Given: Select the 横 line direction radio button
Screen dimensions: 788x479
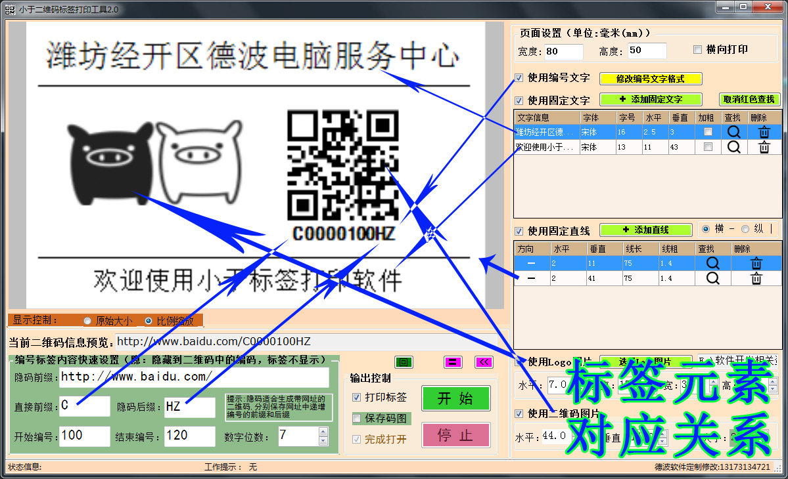Looking at the screenshot, I should click(706, 229).
